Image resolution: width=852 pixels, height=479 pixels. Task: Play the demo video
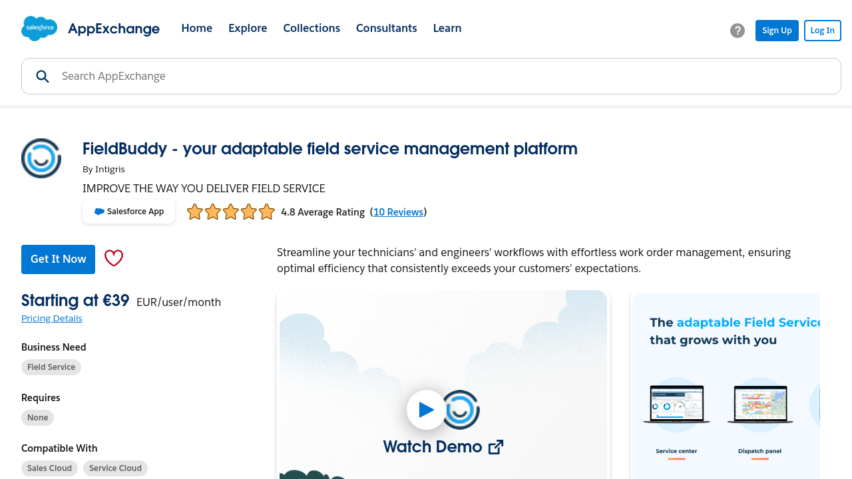(427, 410)
